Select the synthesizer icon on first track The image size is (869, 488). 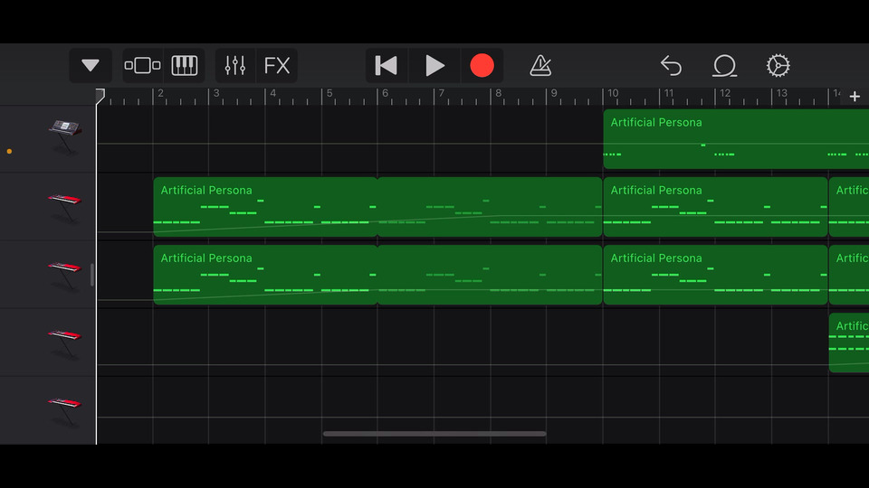pos(65,136)
